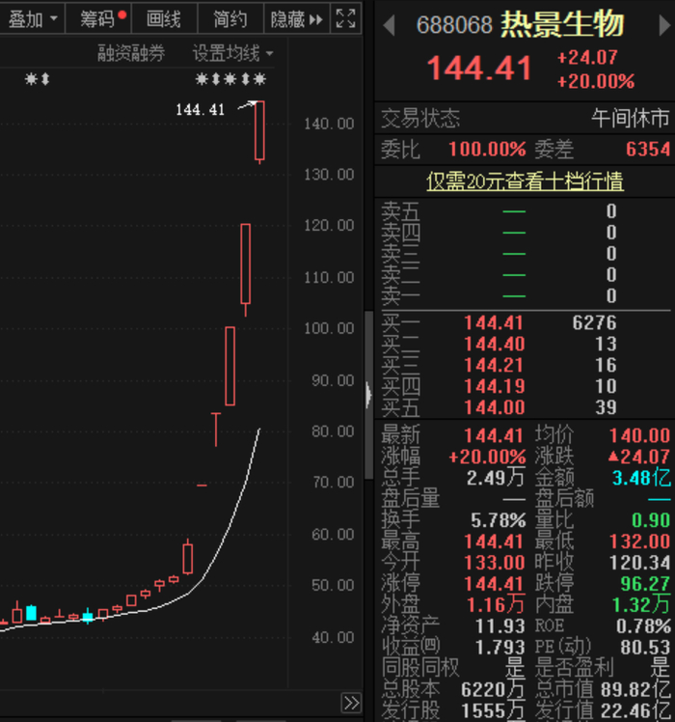This screenshot has width=675, height=722.
Task: Click the 买一 bid price 144.41
Action: pyautogui.click(x=494, y=322)
